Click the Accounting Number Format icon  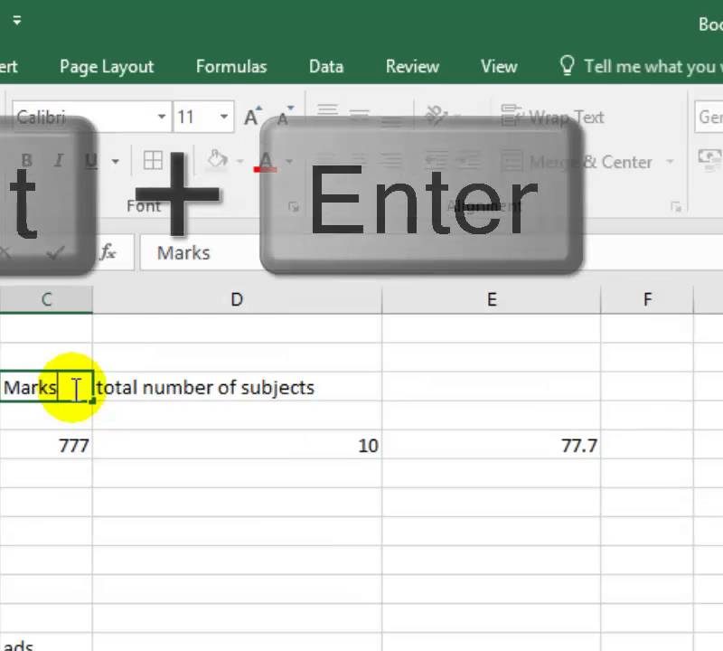click(710, 158)
